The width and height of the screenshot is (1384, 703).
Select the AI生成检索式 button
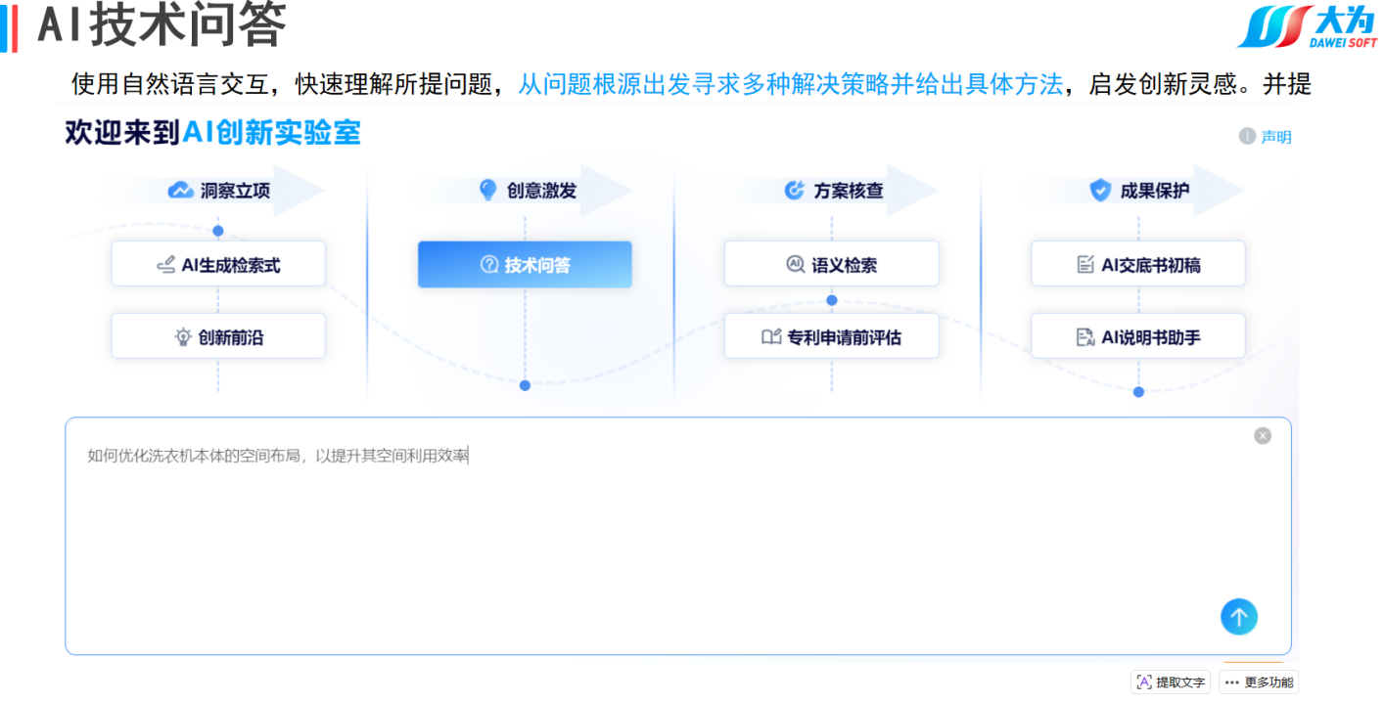218,265
